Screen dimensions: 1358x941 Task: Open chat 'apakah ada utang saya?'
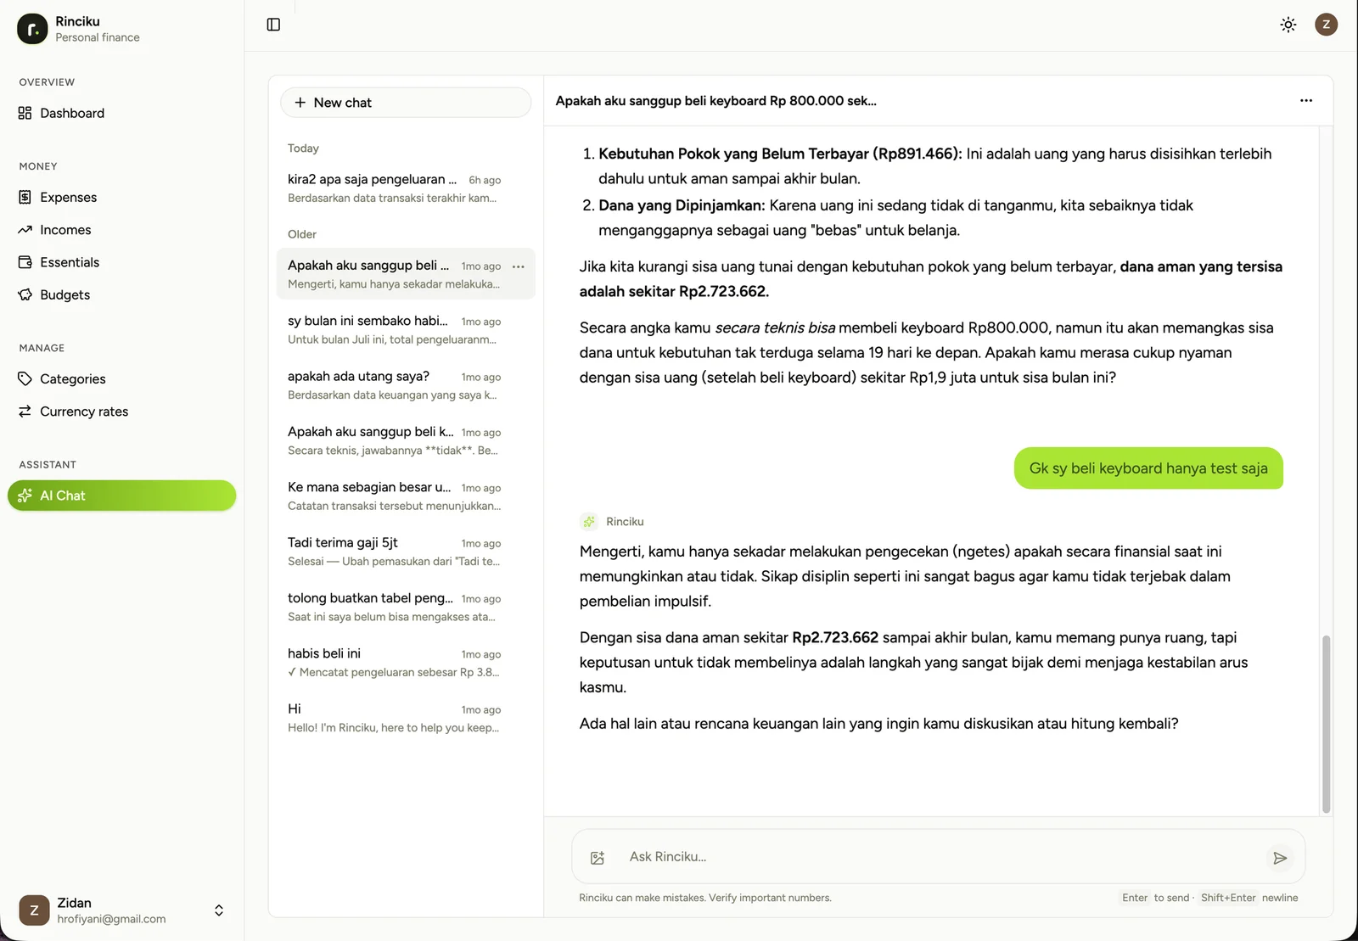tap(406, 384)
